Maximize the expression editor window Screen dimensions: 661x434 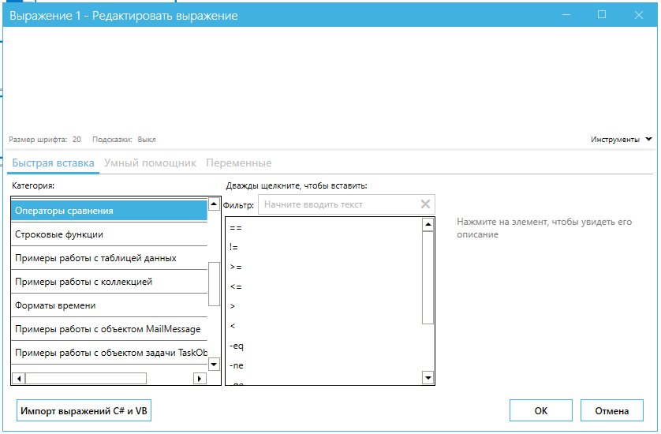click(602, 15)
